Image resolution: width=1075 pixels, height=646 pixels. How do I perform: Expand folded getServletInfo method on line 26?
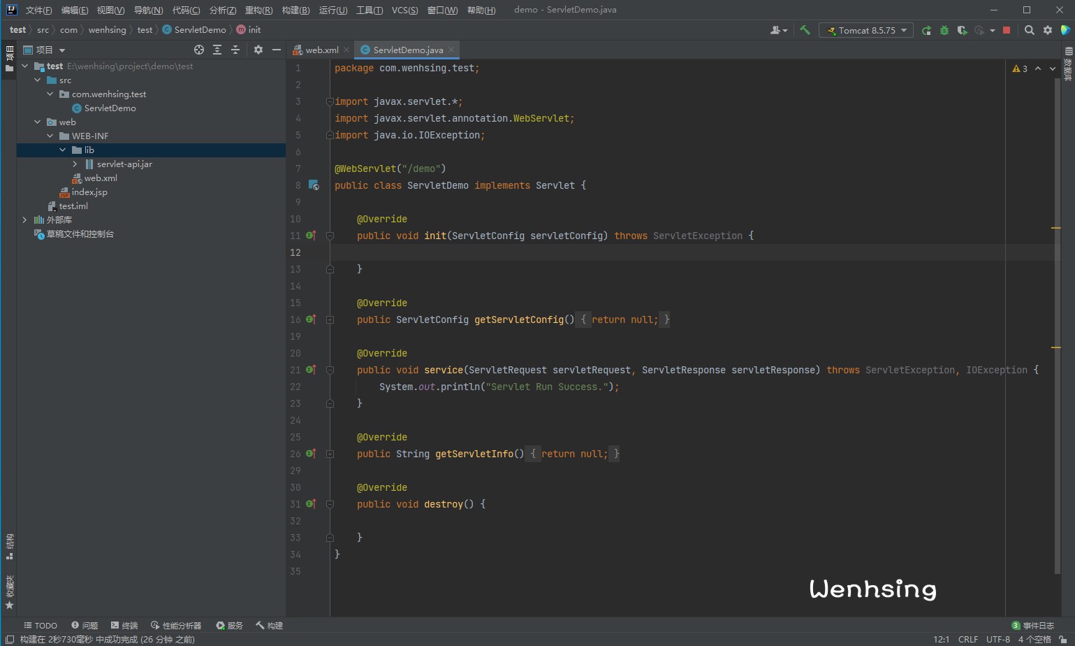pyautogui.click(x=330, y=454)
